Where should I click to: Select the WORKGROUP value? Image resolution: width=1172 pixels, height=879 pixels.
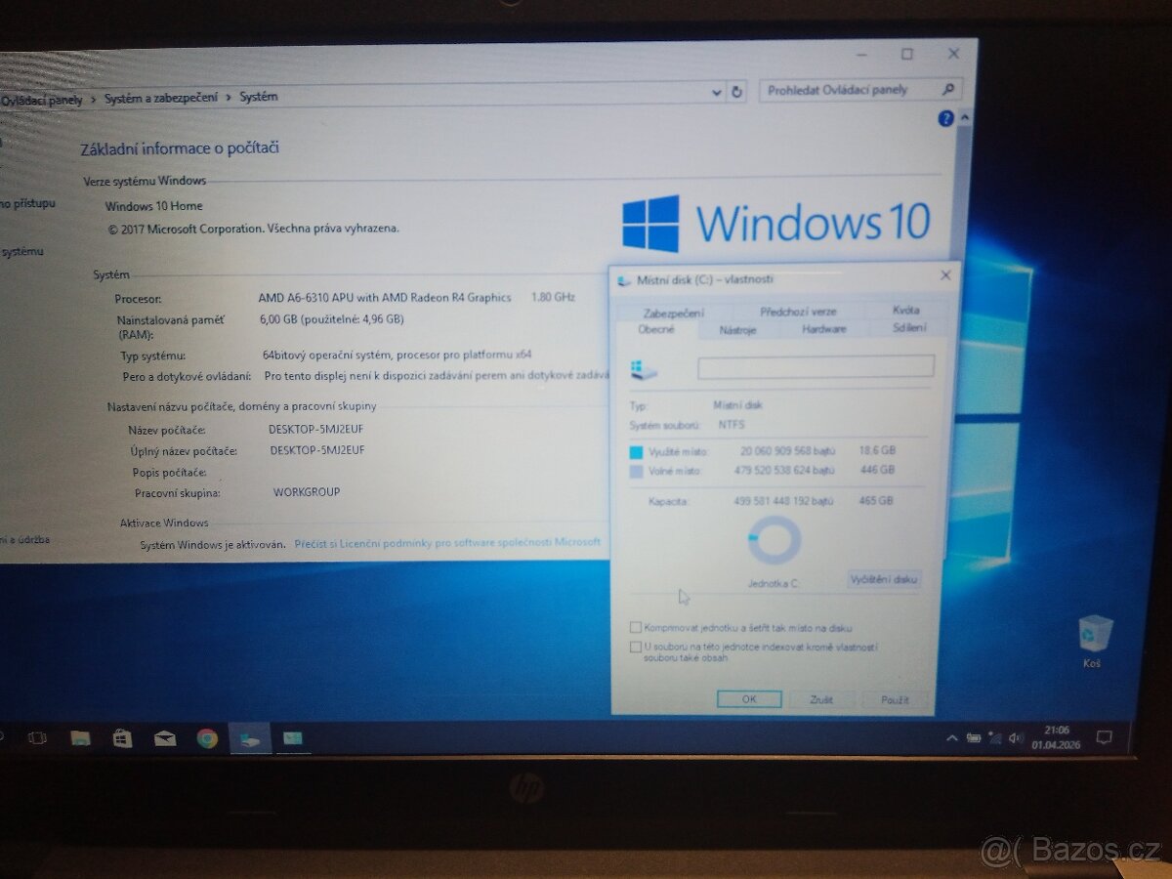tap(307, 492)
